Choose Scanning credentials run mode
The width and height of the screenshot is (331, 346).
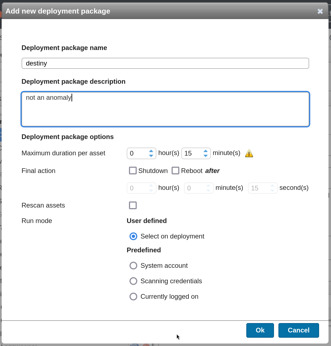click(x=133, y=281)
